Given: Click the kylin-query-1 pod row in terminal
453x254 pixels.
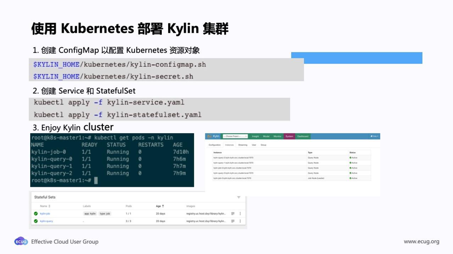Looking at the screenshot, I should coord(109,166).
